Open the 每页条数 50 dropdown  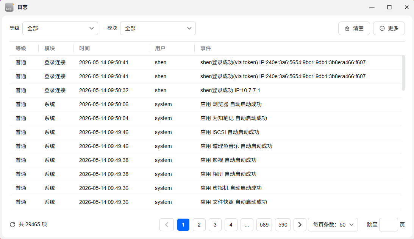coord(333,225)
